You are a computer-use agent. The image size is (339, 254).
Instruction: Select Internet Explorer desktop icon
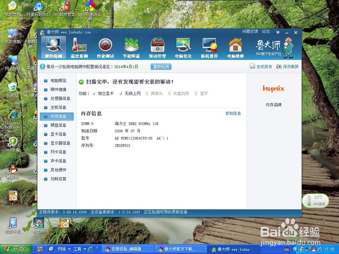pyautogui.click(x=13, y=120)
